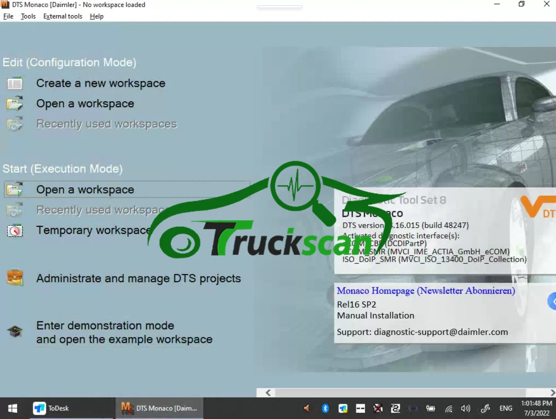Click Enter demonstration mode text entry
The height and width of the screenshot is (419, 556).
[x=124, y=333]
